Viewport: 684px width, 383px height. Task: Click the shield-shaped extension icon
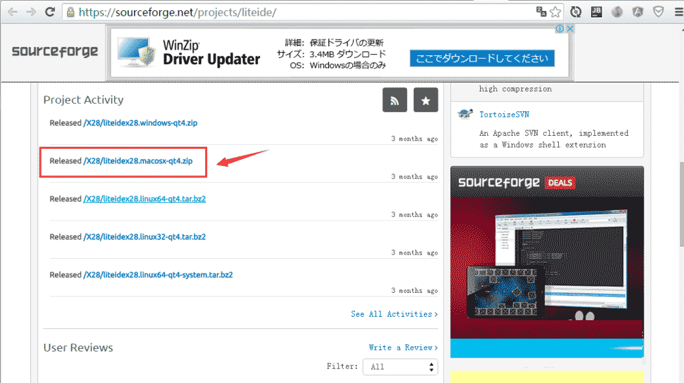[x=658, y=12]
